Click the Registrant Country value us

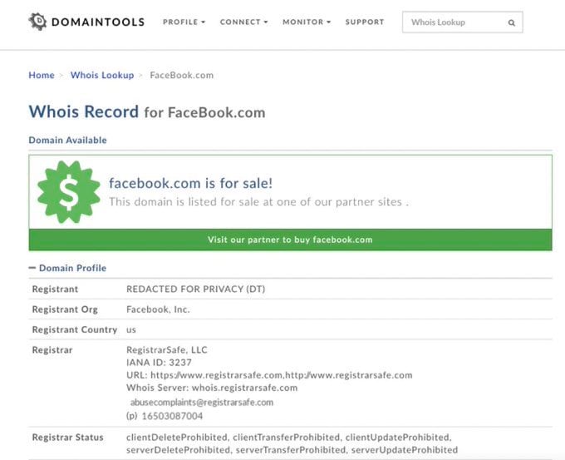click(x=131, y=329)
